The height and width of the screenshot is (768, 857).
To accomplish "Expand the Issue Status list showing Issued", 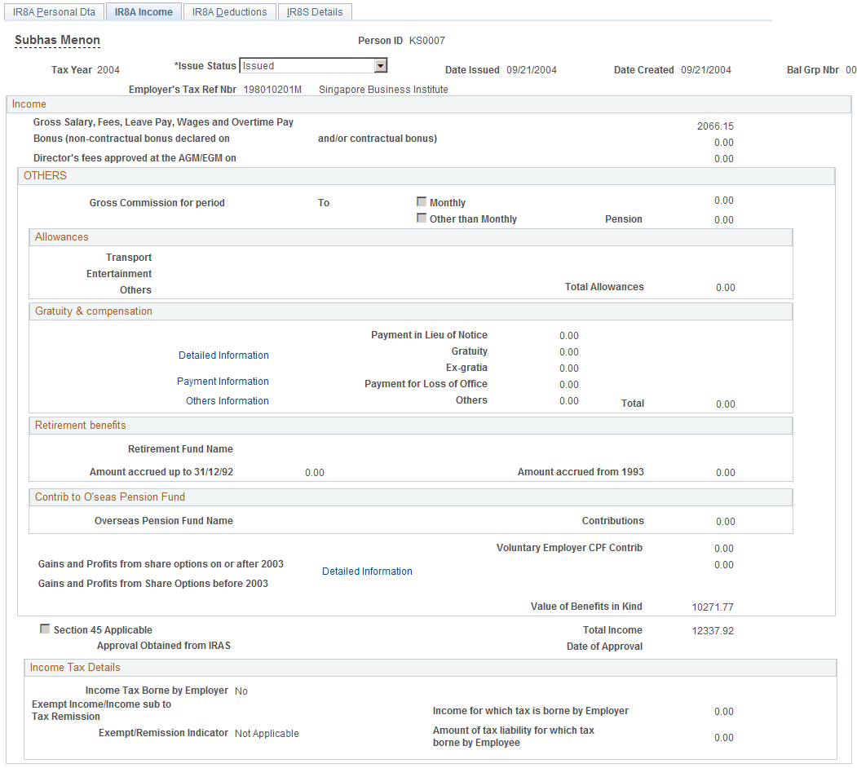I will click(x=380, y=65).
